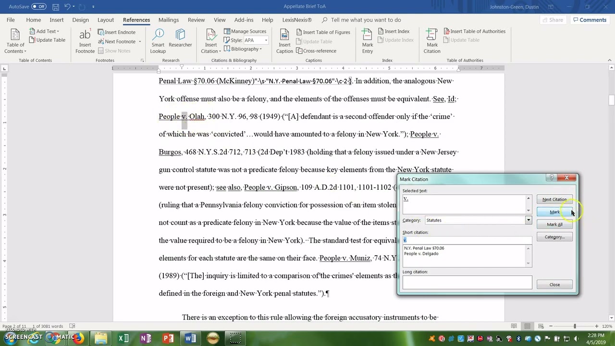Click Insert Endnote
Screen dimensions: 615x346
(117, 32)
